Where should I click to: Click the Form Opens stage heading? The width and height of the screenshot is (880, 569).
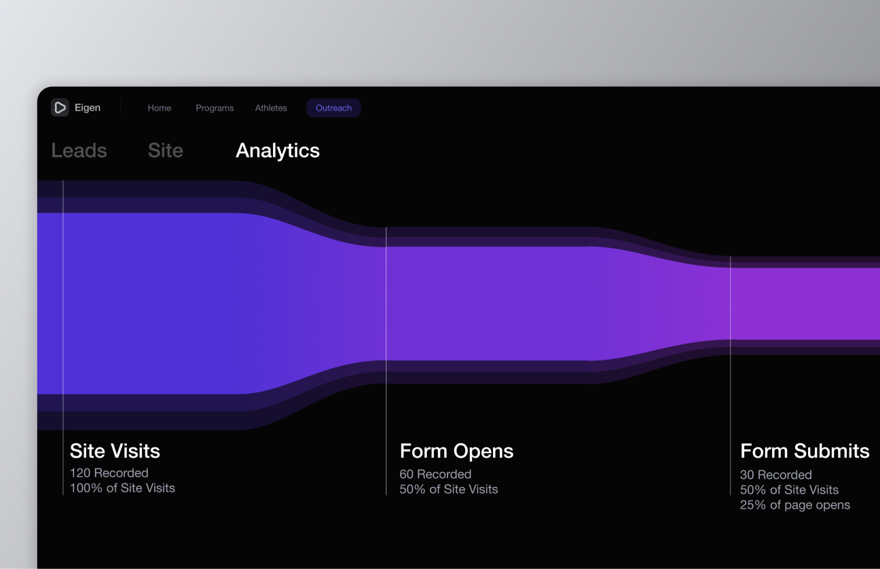pyautogui.click(x=456, y=451)
